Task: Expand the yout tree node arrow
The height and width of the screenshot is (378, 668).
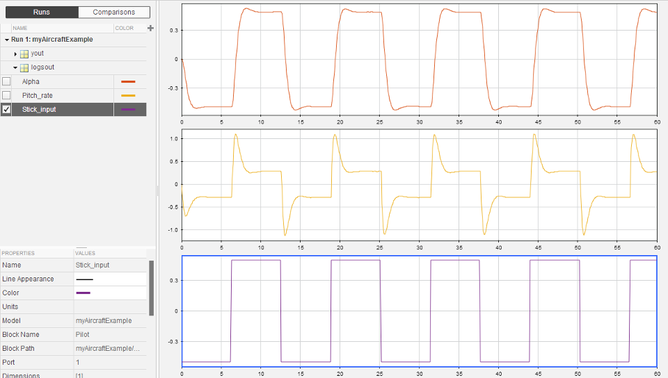Action: tap(15, 54)
